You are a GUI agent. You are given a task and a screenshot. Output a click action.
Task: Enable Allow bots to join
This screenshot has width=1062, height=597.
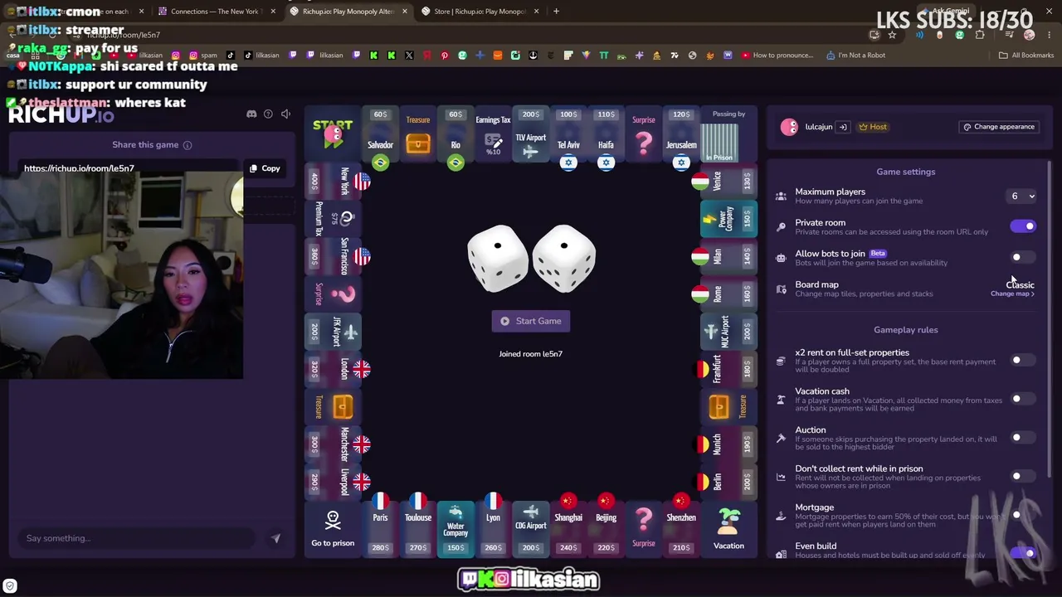[1023, 257]
